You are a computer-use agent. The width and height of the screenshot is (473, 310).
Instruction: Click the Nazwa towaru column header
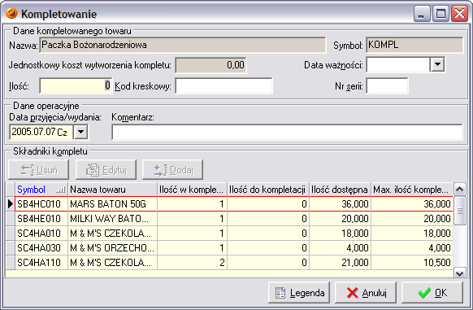coord(112,190)
